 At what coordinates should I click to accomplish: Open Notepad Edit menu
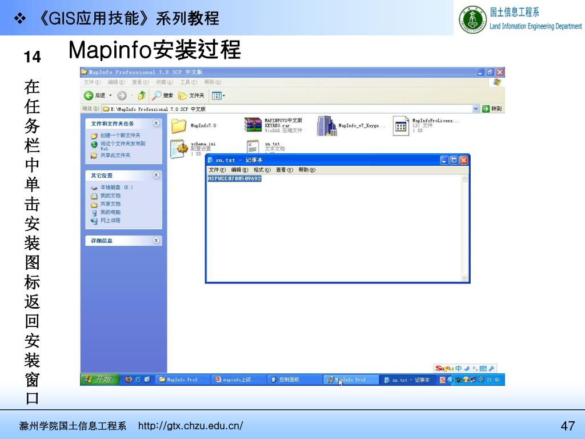pos(239,170)
